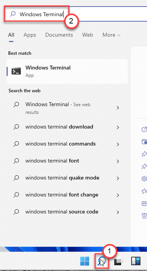Click the trash uninstall icon in right panel
This screenshot has height=271, width=147.
point(144,216)
